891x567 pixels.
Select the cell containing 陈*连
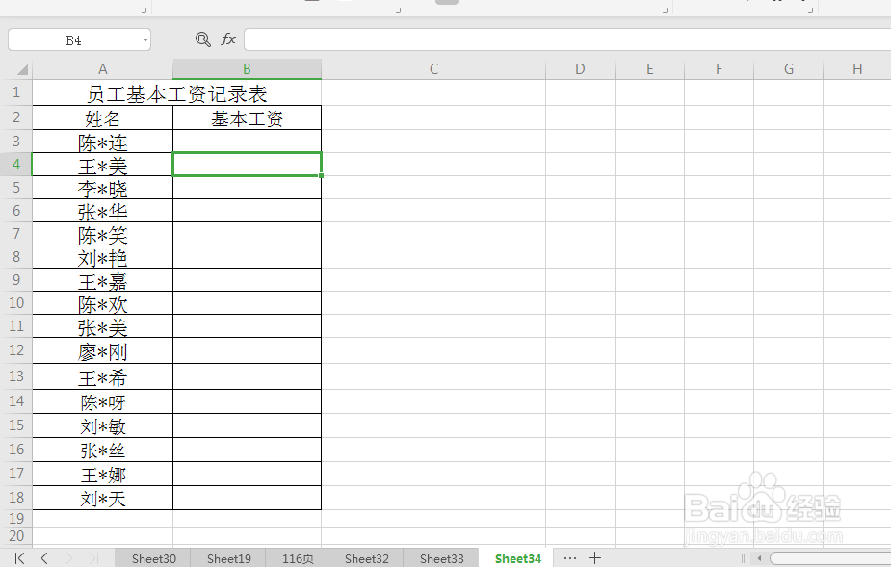[102, 142]
